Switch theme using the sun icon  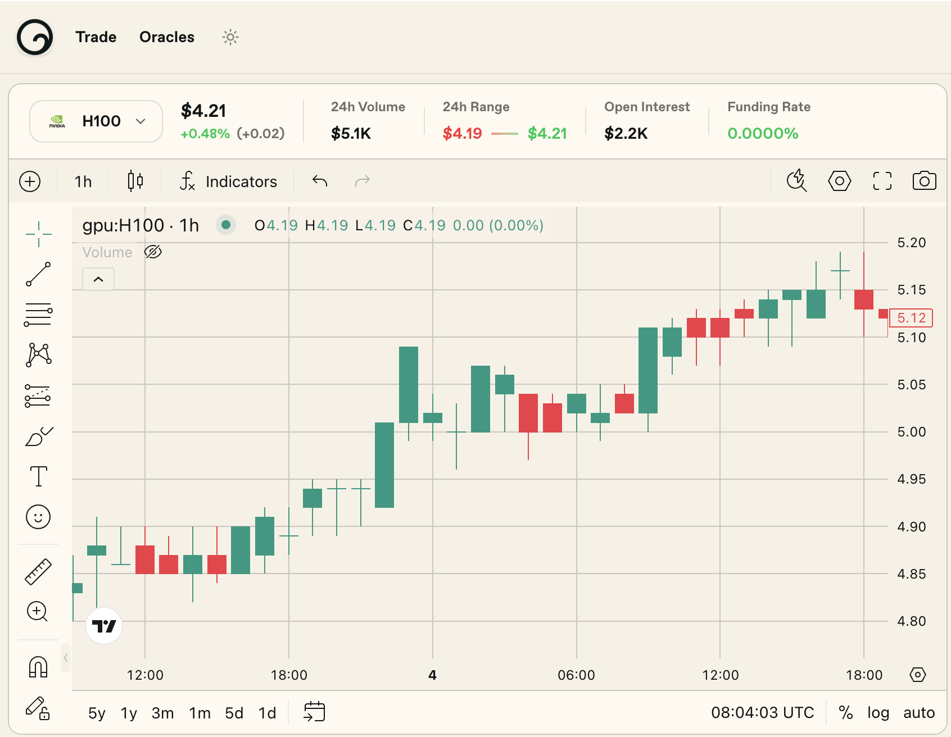pos(230,37)
